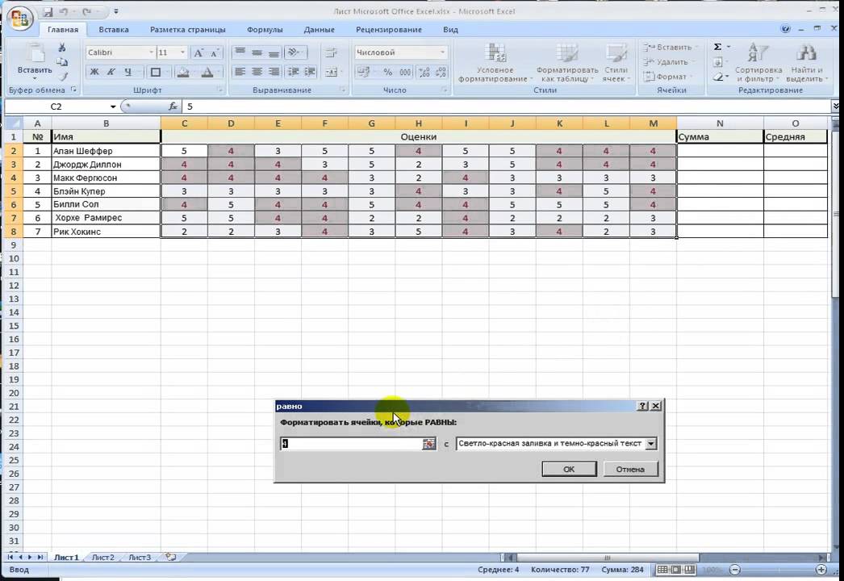Click the fill color bucket swatch
The image size is (844, 581).
(x=183, y=72)
